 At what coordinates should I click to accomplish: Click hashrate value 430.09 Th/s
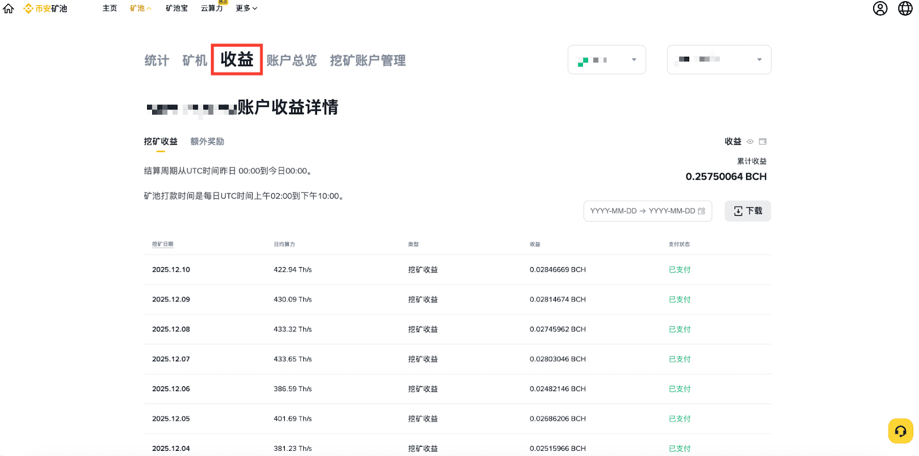[x=293, y=299]
